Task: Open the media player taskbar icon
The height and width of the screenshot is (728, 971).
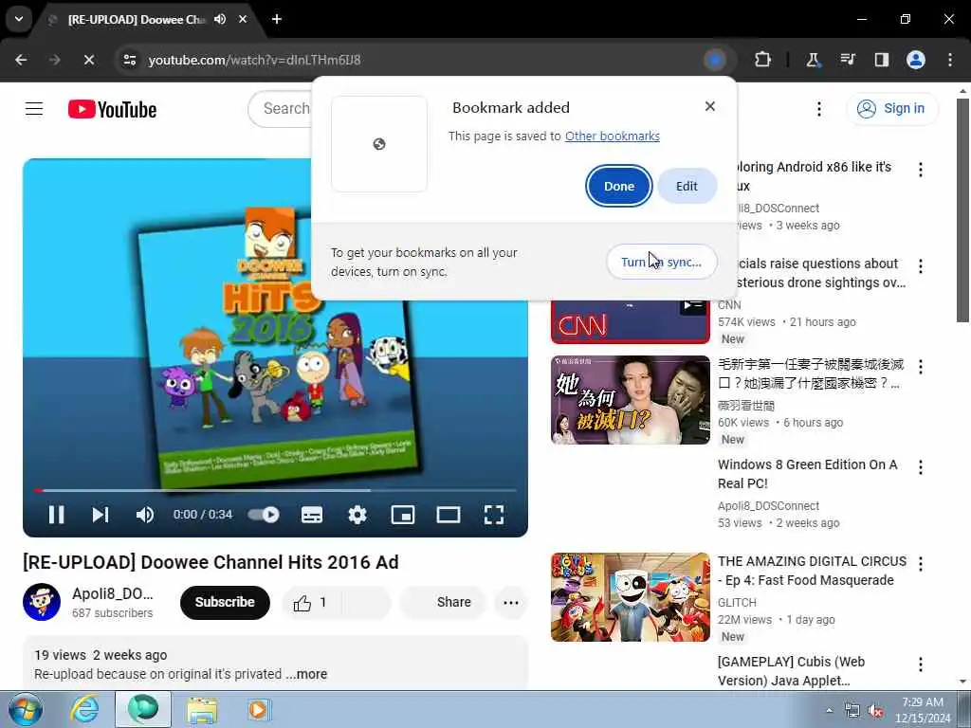Action: (x=259, y=709)
